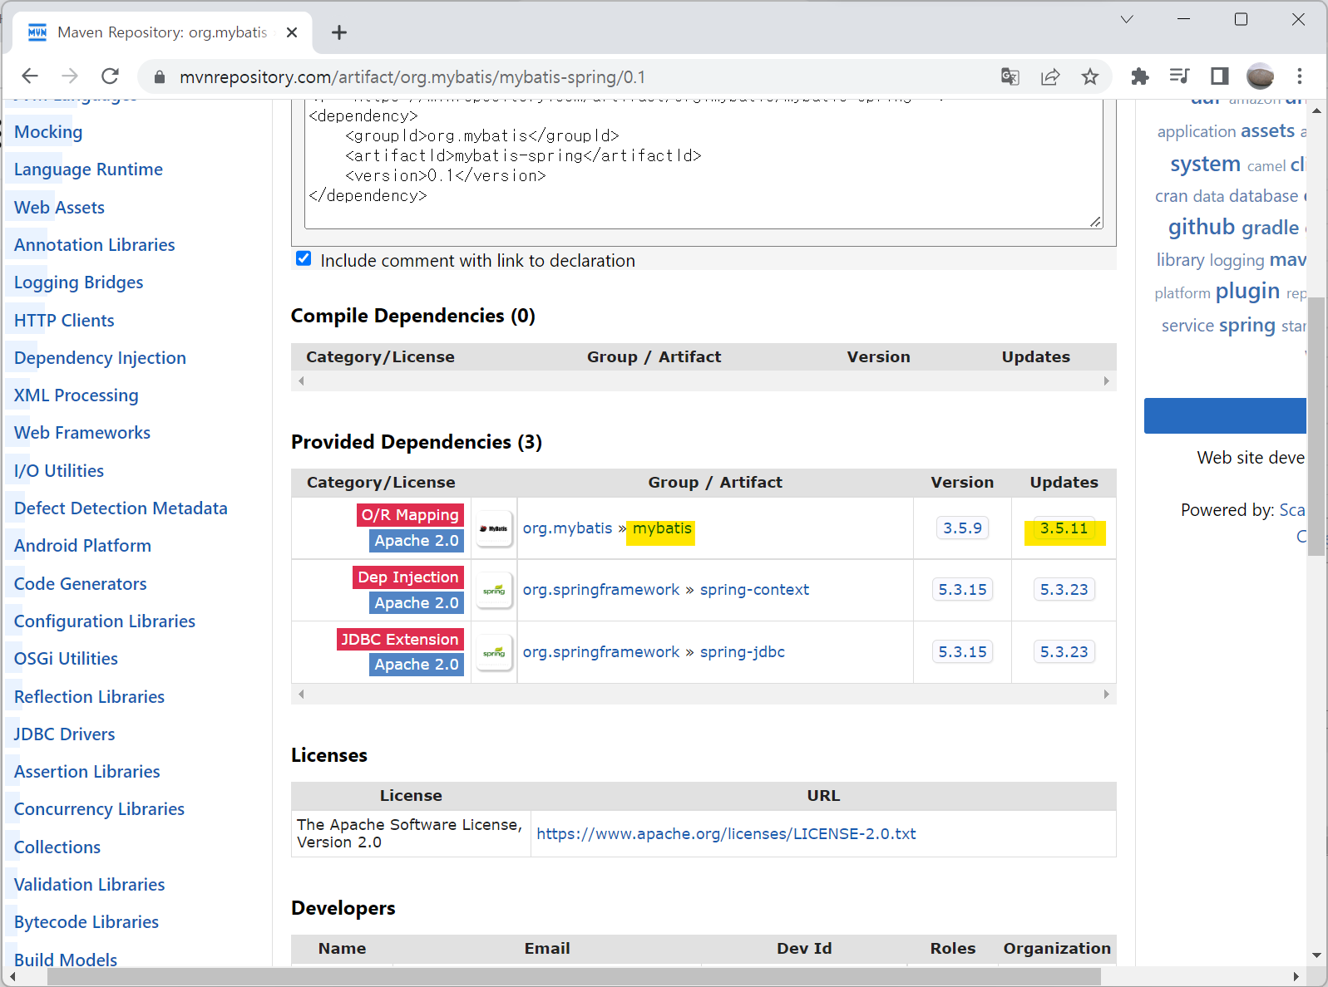
Task: Open spring-context version 5.3.15
Action: [x=962, y=590]
